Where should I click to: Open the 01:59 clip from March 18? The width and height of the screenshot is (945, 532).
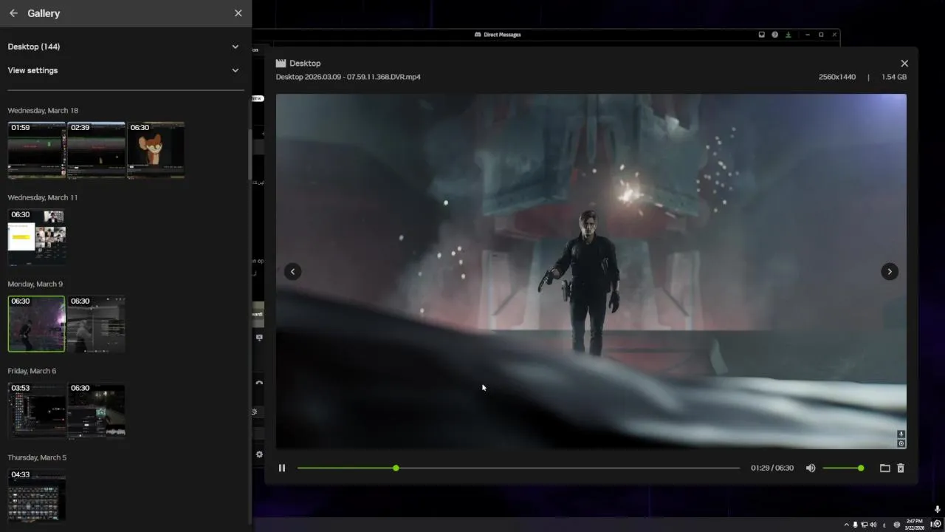click(x=36, y=150)
